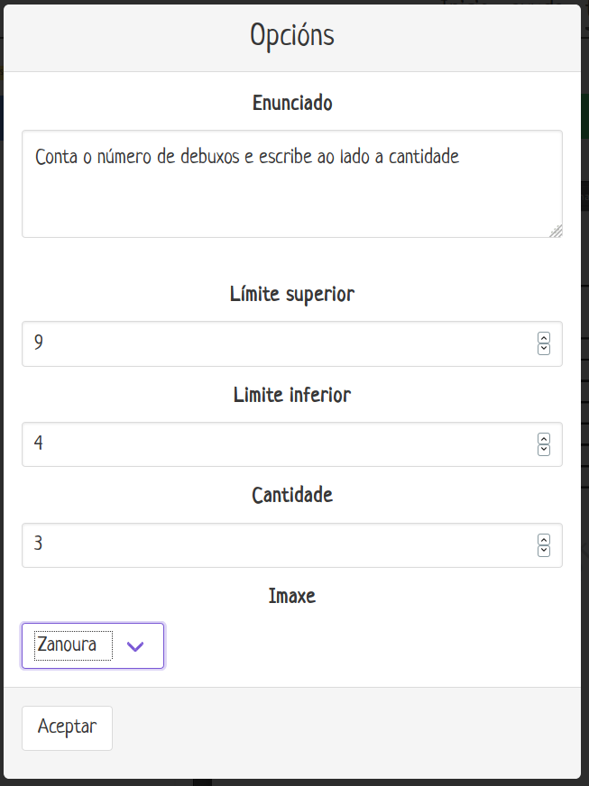The height and width of the screenshot is (786, 589).
Task: Click the Enunciado label
Action: click(292, 103)
